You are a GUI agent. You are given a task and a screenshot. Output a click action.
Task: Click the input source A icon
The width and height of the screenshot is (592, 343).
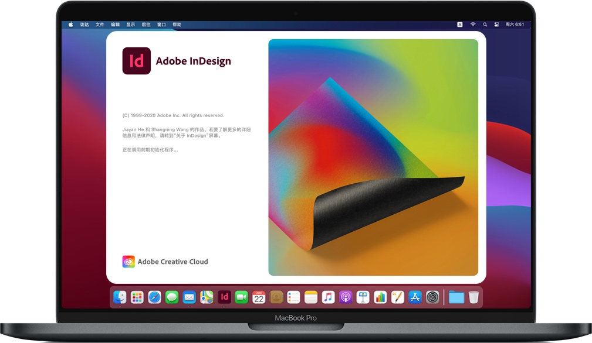coord(459,25)
